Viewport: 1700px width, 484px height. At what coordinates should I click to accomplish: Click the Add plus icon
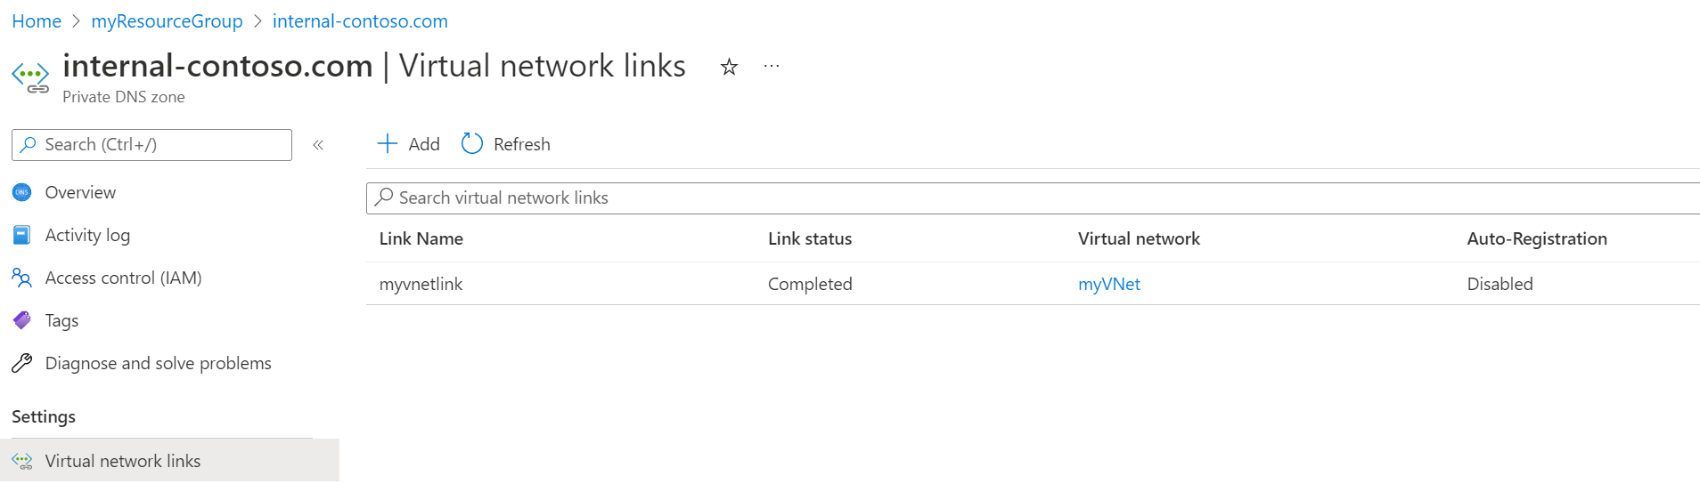388,144
